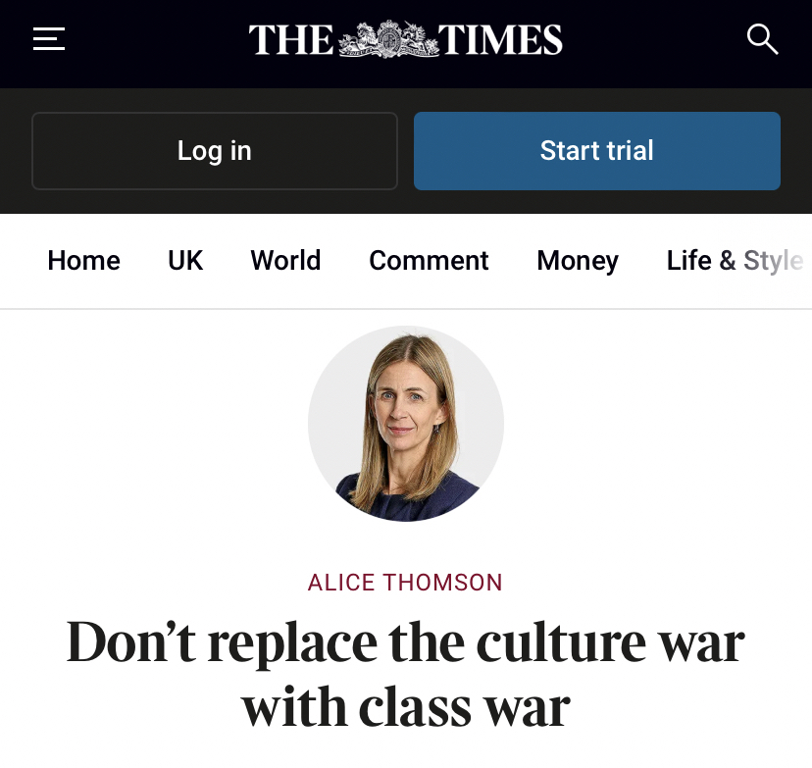Open the hamburger navigation menu
Screen dimensions: 812x768
tap(49, 39)
